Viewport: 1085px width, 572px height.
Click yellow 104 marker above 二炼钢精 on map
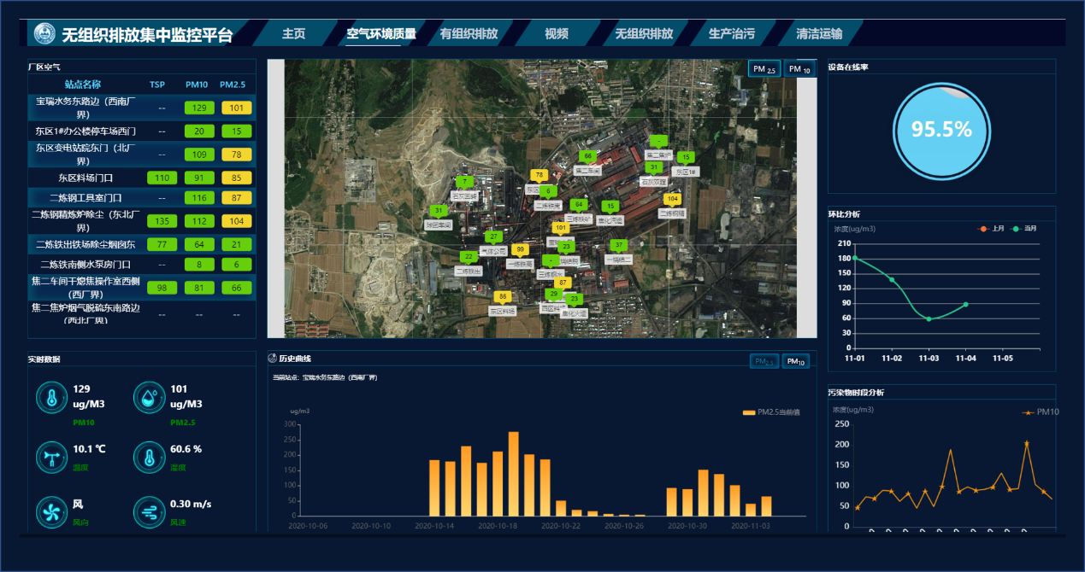(x=672, y=199)
